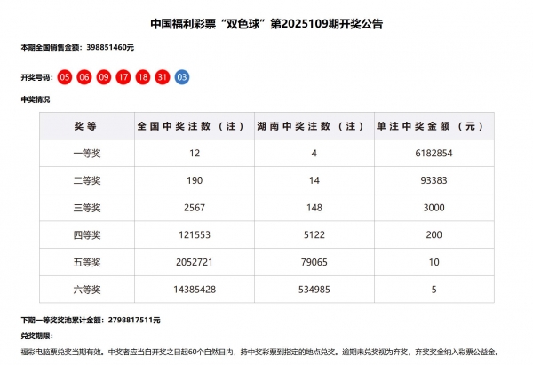The width and height of the screenshot is (533, 365).
Task: Click fourth prize national count 121553
Action: [x=195, y=234]
